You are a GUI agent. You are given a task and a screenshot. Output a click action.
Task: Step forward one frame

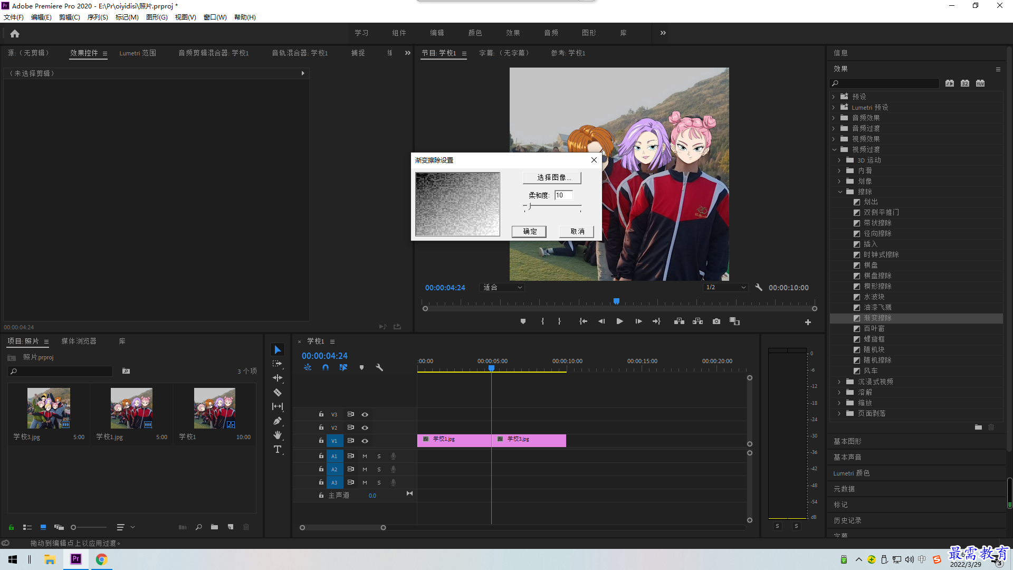pos(638,321)
